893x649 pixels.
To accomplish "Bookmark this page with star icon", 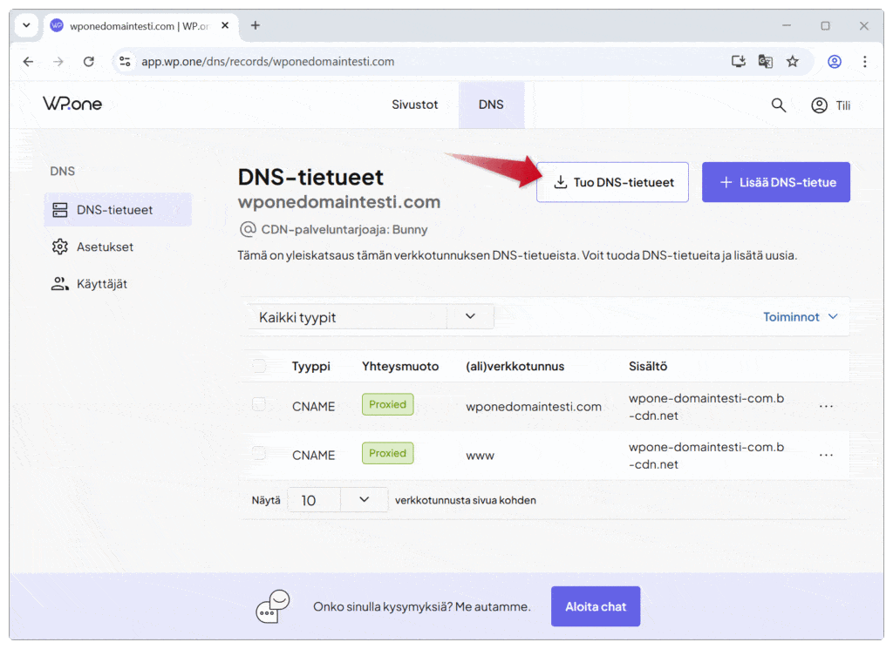I will coord(792,62).
